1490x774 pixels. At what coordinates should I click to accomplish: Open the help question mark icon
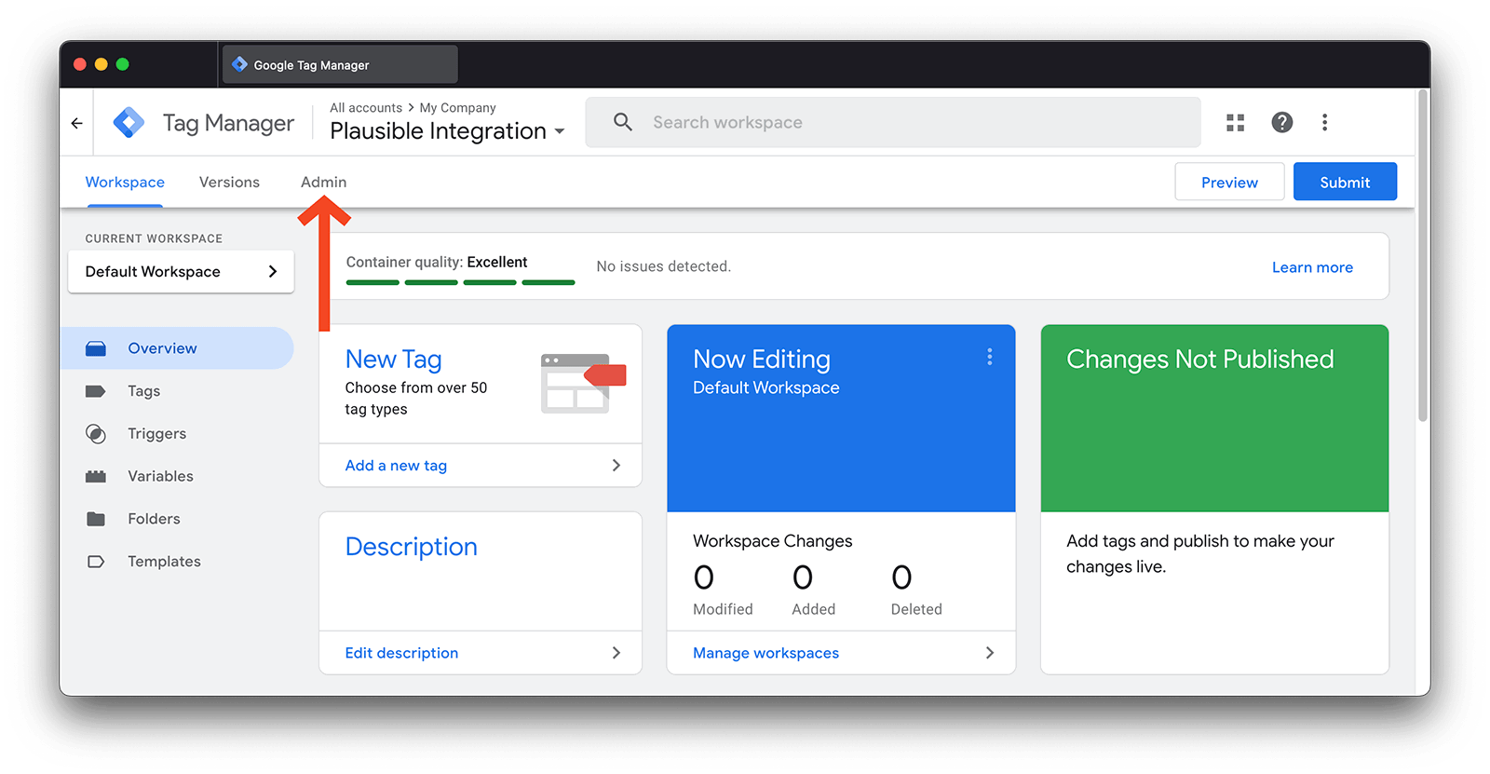1281,123
